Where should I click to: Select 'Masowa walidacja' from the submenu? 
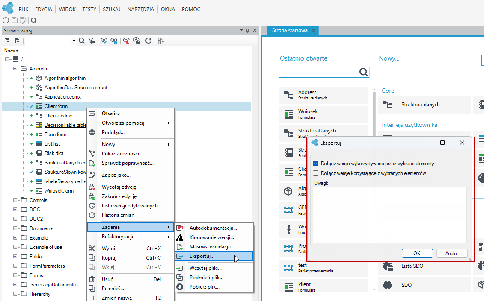coord(214,247)
